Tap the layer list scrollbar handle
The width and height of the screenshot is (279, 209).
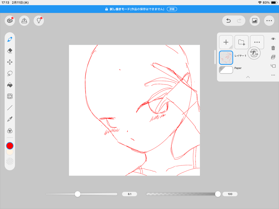coord(215,57)
